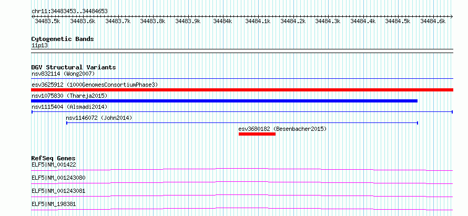Open the nsv832114 (Wong2007) variant label
The image size is (468, 216).
[63, 74]
